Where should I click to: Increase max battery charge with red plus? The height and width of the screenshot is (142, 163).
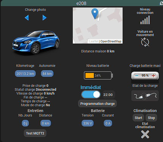click(153, 76)
